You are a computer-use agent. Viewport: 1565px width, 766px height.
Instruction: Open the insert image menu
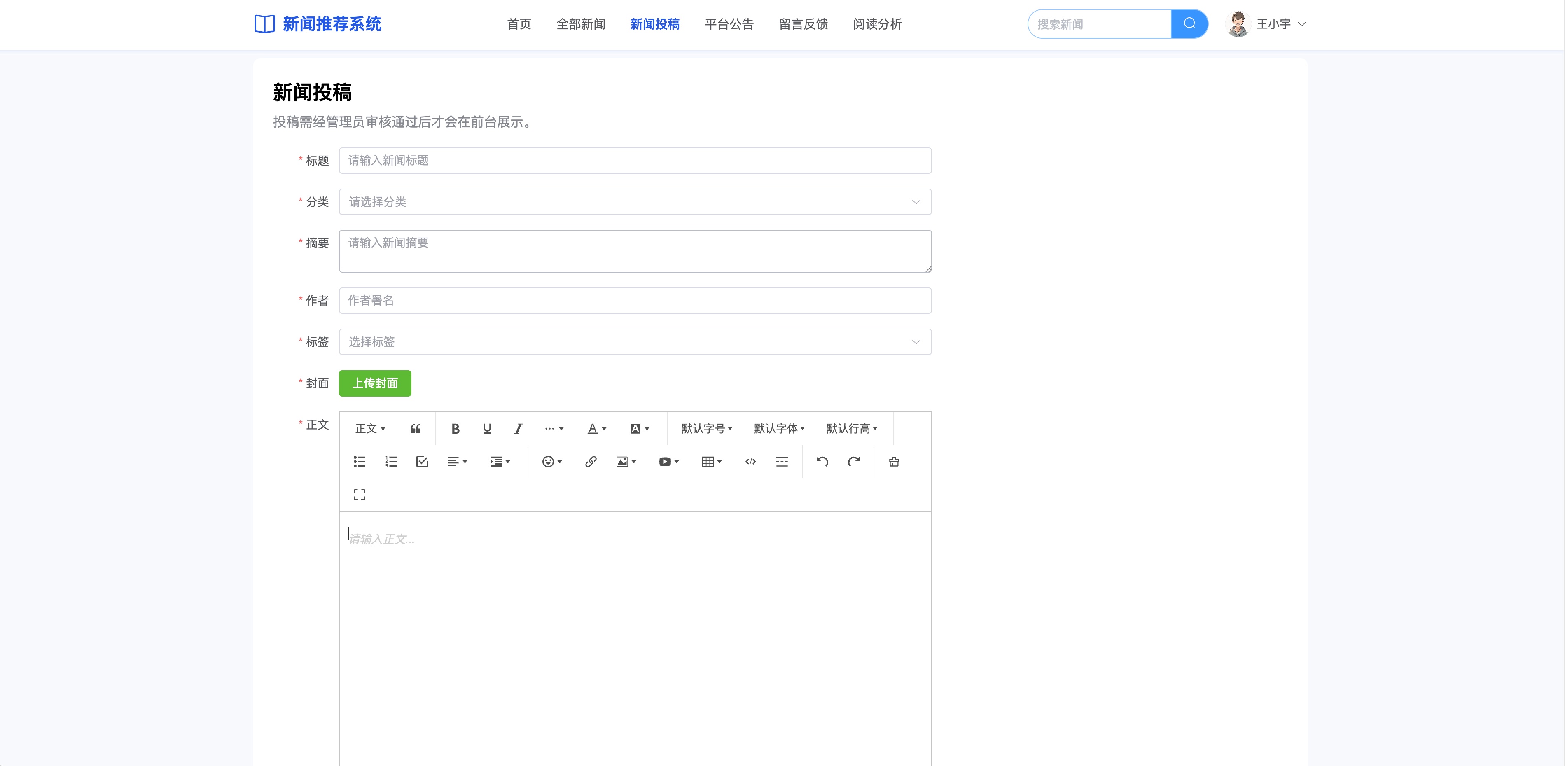point(626,462)
